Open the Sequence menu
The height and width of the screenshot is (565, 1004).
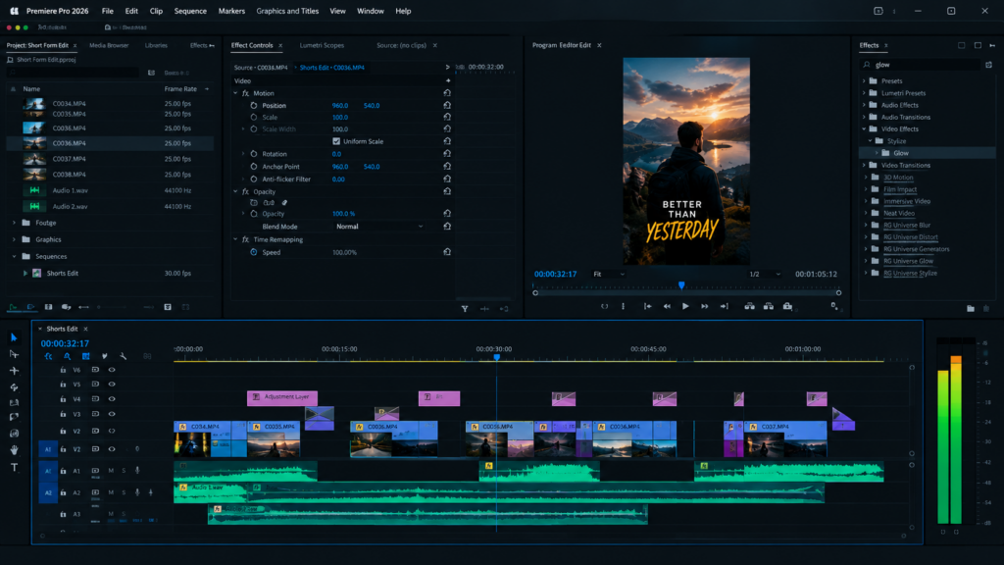[190, 11]
